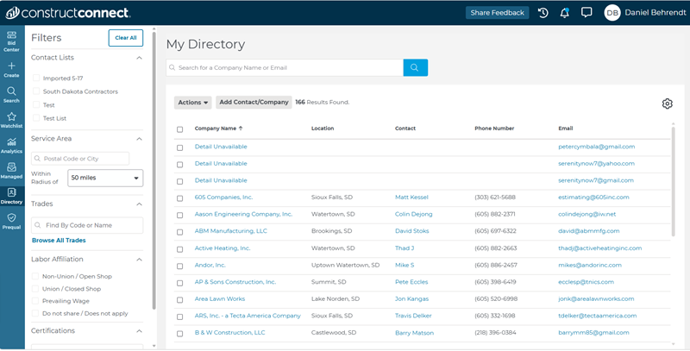
Task: Focus the Postal Code or City field
Action: (80, 159)
